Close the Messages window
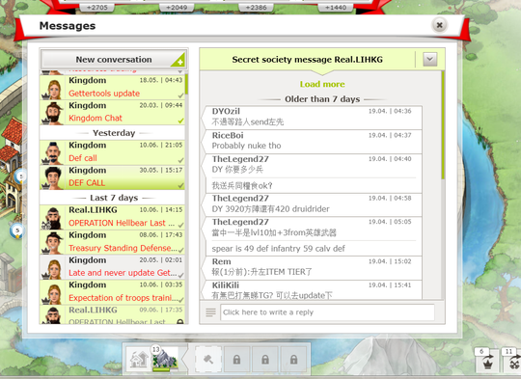 (439, 25)
